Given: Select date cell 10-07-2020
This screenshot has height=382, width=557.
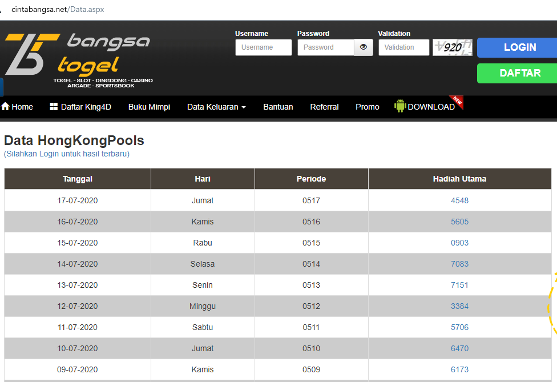Looking at the screenshot, I should [x=78, y=348].
